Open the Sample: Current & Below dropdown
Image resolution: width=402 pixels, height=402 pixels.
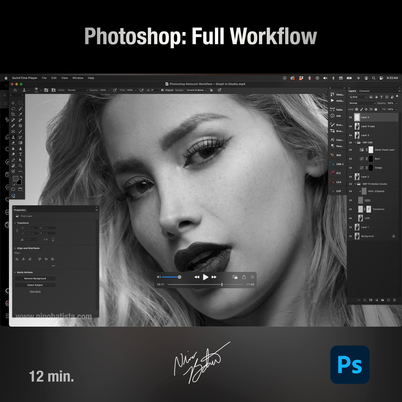[x=196, y=90]
